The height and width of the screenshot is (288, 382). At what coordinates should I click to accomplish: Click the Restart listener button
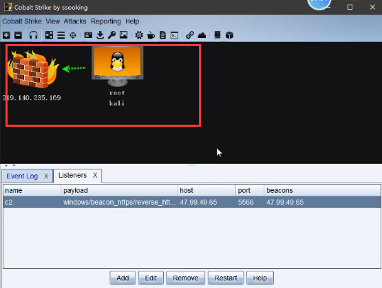click(x=226, y=278)
